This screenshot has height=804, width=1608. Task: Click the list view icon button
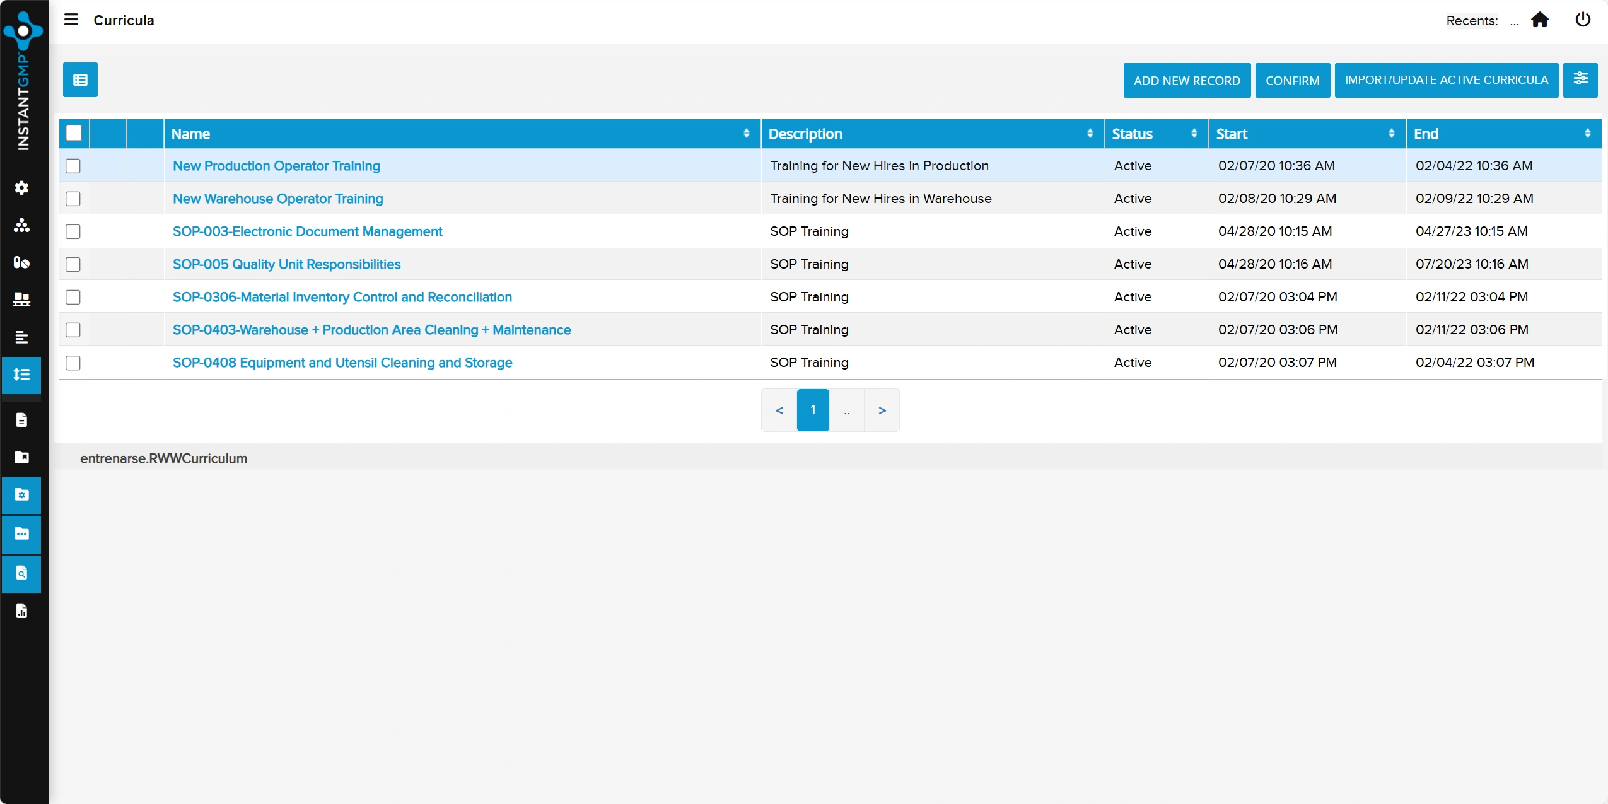80,79
